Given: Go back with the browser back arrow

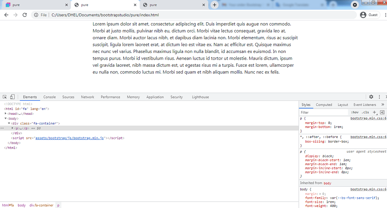Looking at the screenshot, I should (6, 15).
